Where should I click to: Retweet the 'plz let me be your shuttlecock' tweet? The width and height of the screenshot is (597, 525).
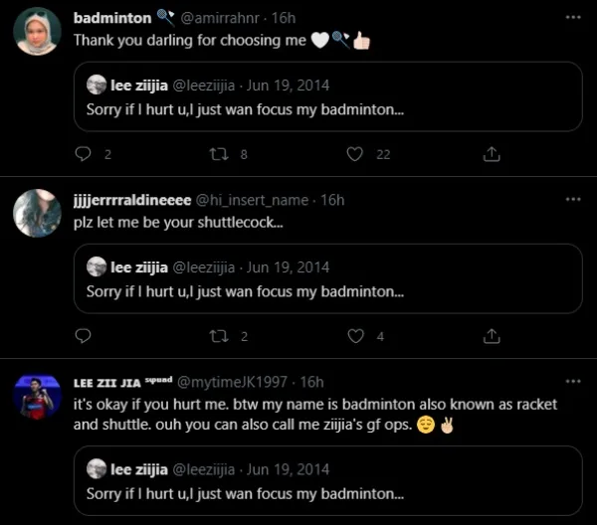(219, 336)
